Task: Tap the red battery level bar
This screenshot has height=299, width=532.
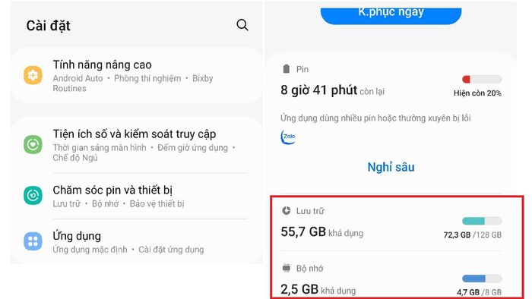Action: [x=482, y=79]
